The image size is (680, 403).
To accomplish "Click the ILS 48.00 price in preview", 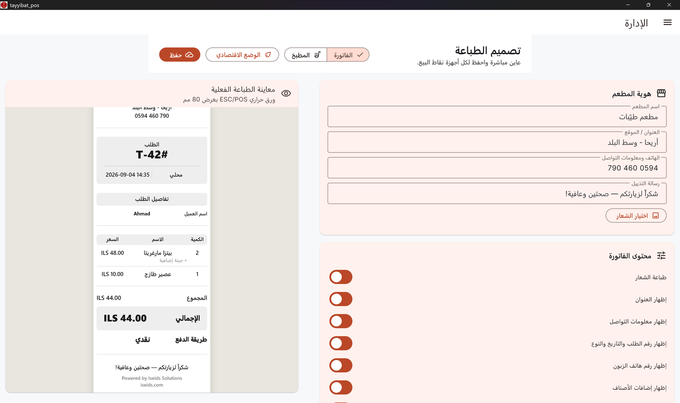I will pos(113,253).
